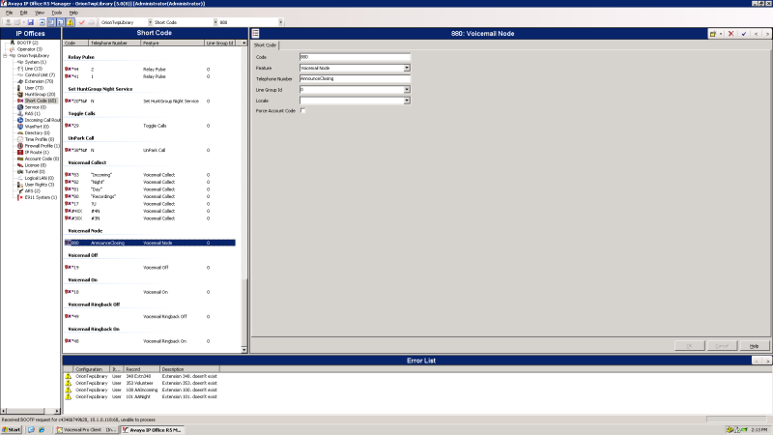773x435 pixels.
Task: Click the yellow warning Error List toolbar icon
Action: coord(71,22)
